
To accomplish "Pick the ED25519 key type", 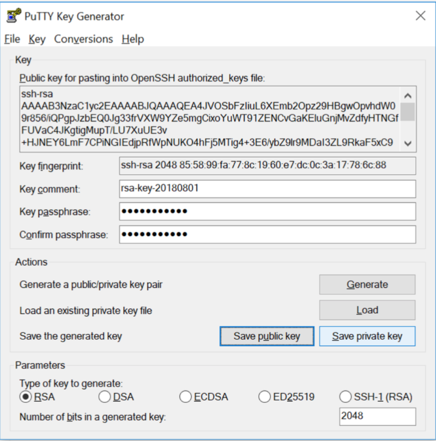I will pyautogui.click(x=265, y=397).
